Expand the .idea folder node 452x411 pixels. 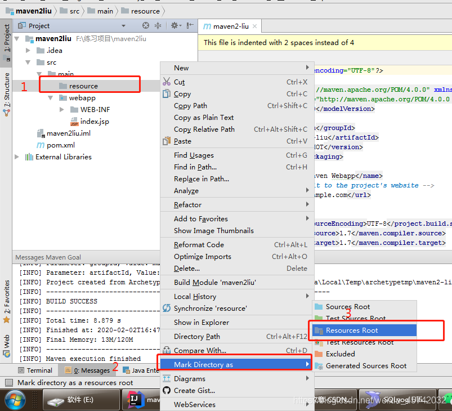coord(28,51)
